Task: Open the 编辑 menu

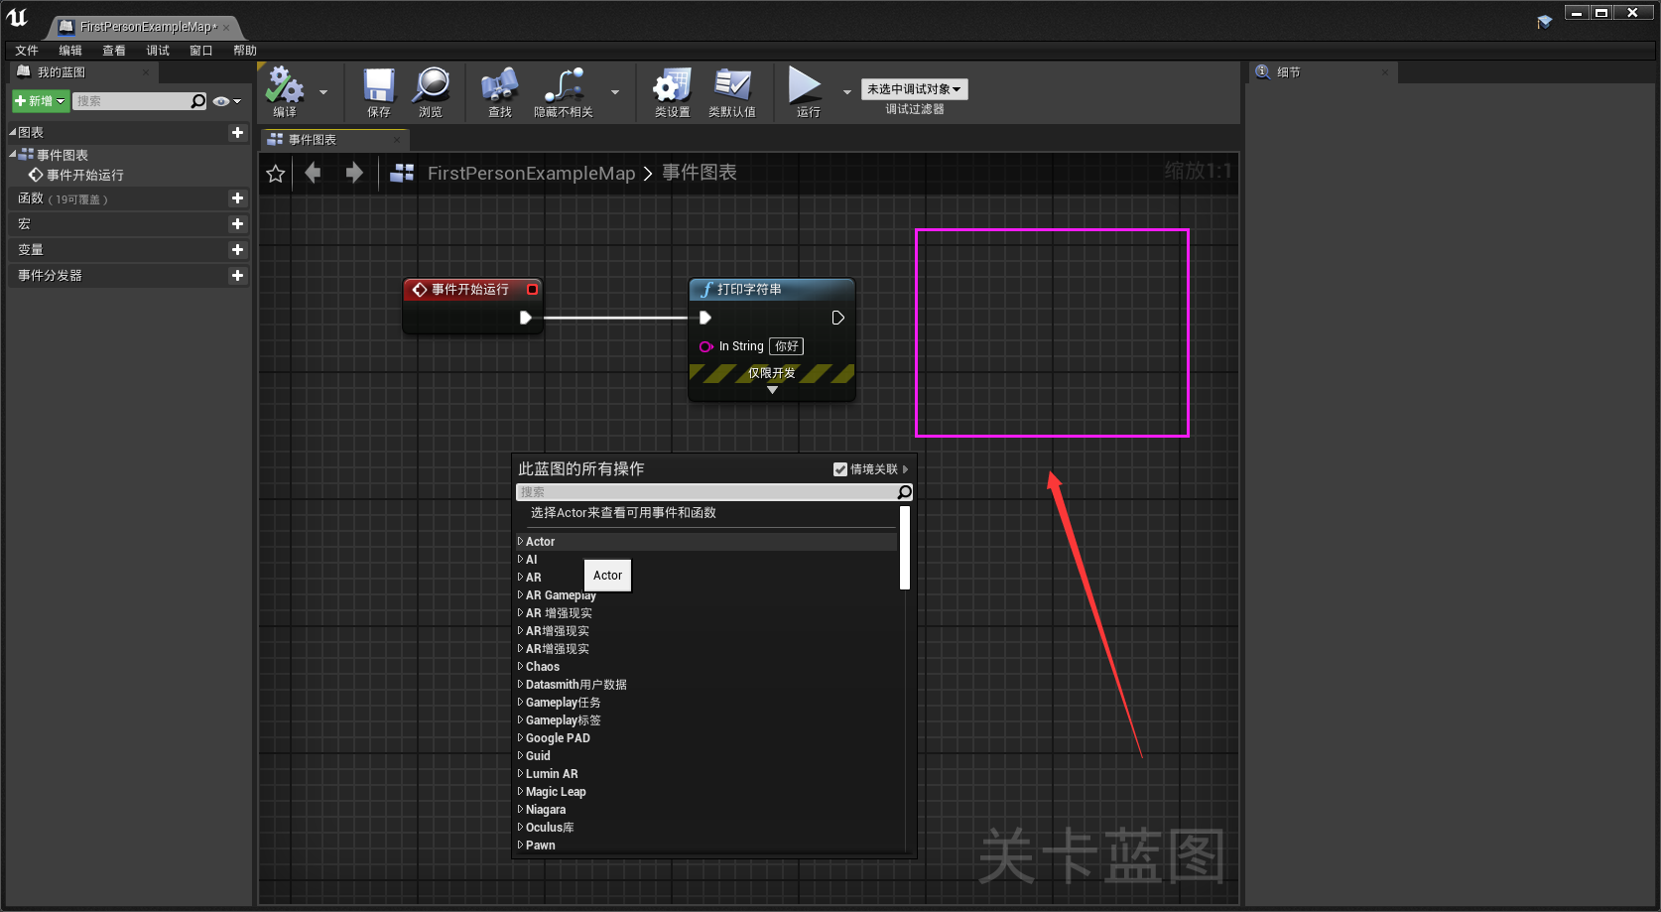Action: (70, 51)
